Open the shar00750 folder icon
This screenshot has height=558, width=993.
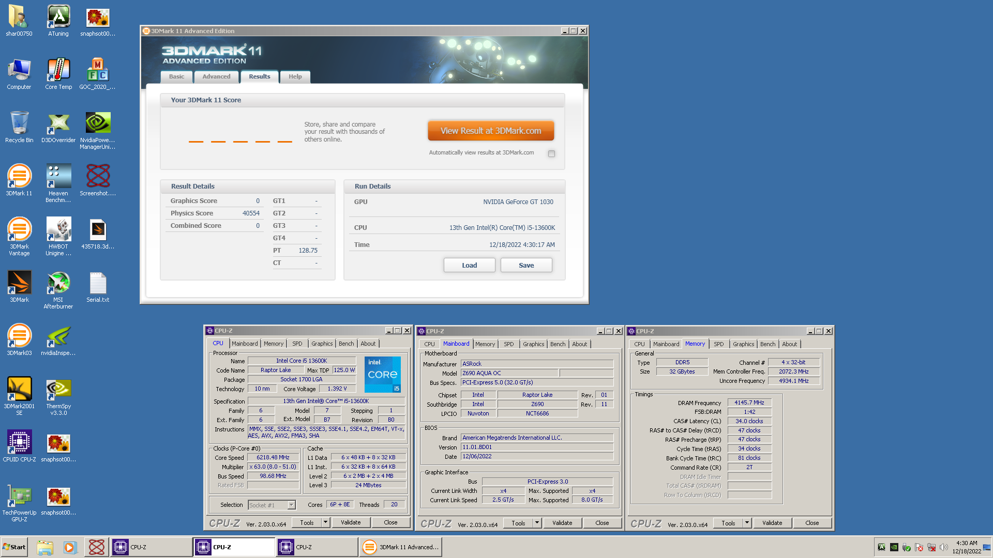click(x=19, y=21)
